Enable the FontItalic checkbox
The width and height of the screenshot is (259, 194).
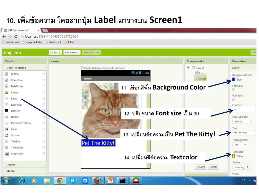(x=233, y=99)
